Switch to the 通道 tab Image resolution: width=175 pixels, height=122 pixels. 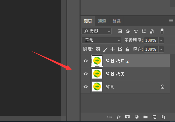pos(102,21)
